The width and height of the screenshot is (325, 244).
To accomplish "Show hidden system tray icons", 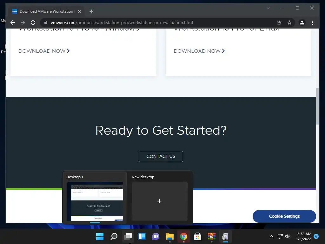I will pos(271,236).
